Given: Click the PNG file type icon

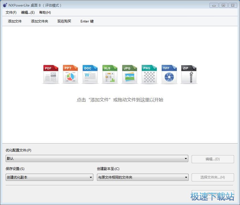Looking at the screenshot, I should click(x=149, y=74).
